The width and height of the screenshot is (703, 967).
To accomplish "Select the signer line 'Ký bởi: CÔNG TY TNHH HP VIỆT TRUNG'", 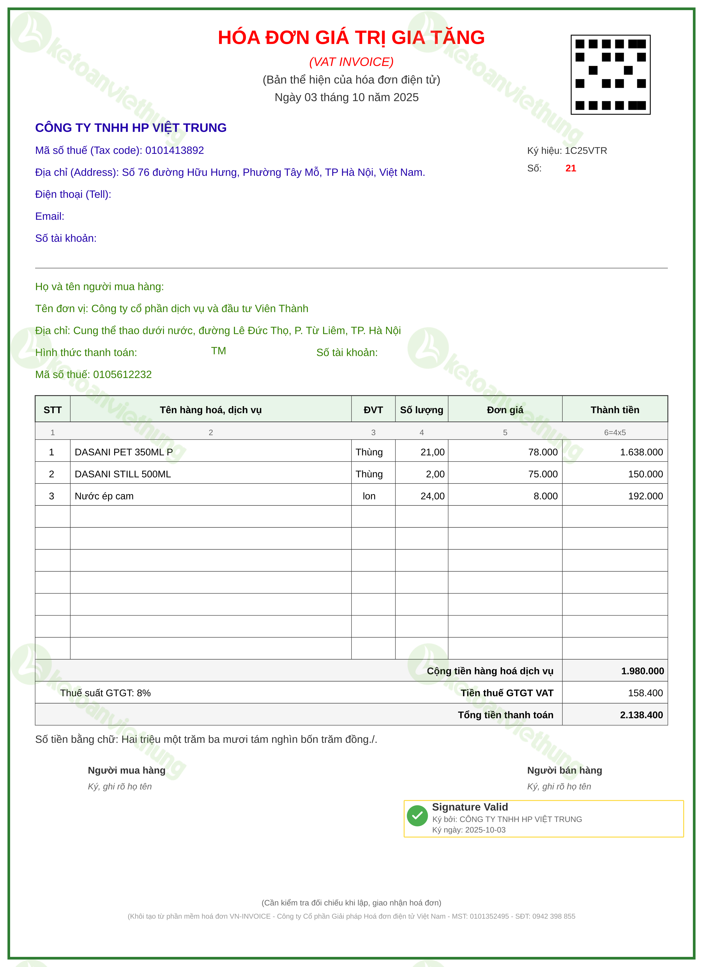I will coord(507,820).
